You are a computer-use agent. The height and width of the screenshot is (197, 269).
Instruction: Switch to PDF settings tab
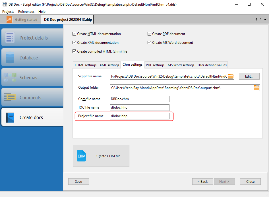click(x=155, y=65)
